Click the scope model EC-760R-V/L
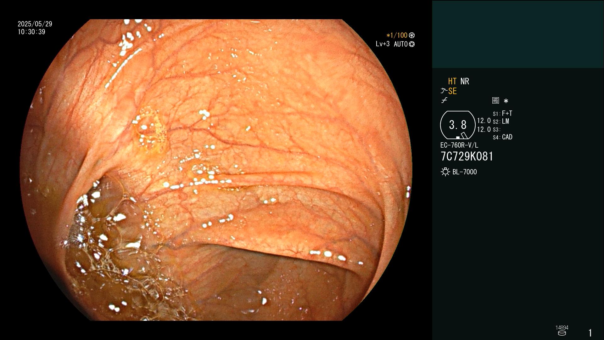The image size is (604, 340). point(459,145)
